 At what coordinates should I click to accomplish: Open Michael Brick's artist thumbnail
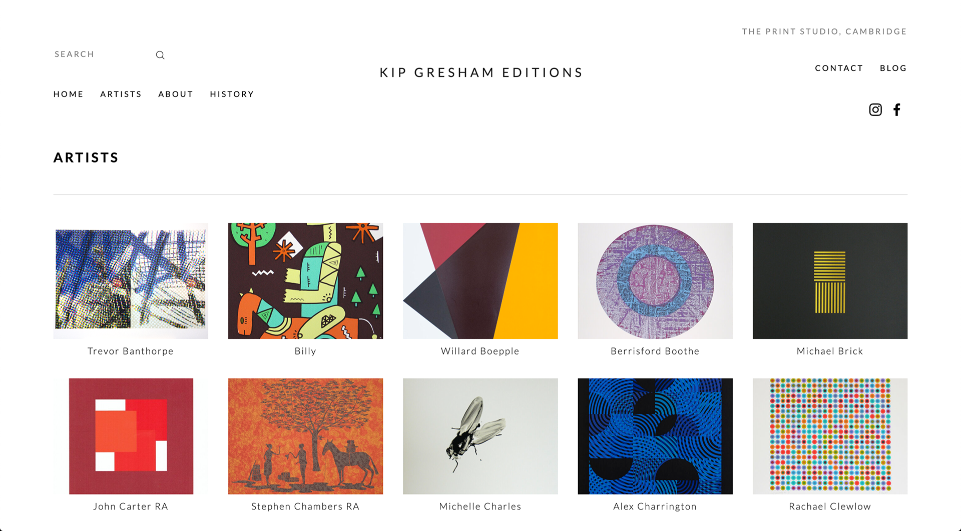tap(829, 281)
